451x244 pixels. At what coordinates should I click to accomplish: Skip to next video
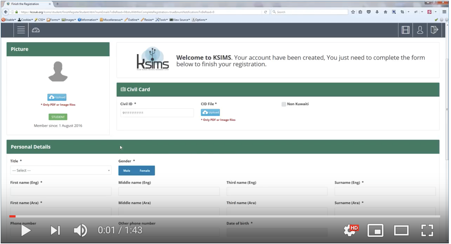point(55,230)
